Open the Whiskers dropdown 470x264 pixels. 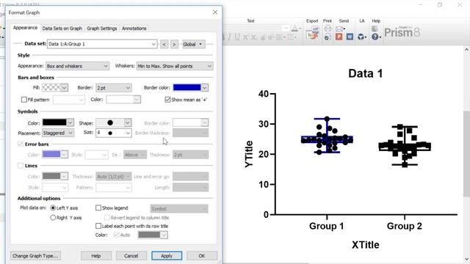click(x=175, y=66)
